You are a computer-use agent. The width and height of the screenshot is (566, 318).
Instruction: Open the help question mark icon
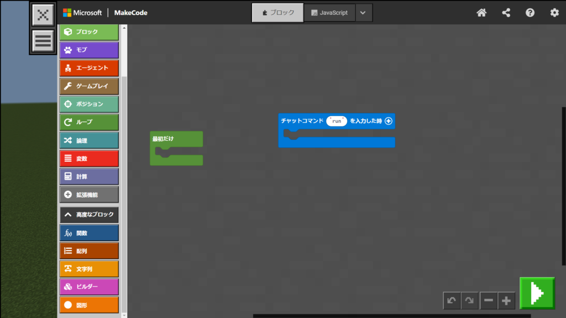(530, 13)
